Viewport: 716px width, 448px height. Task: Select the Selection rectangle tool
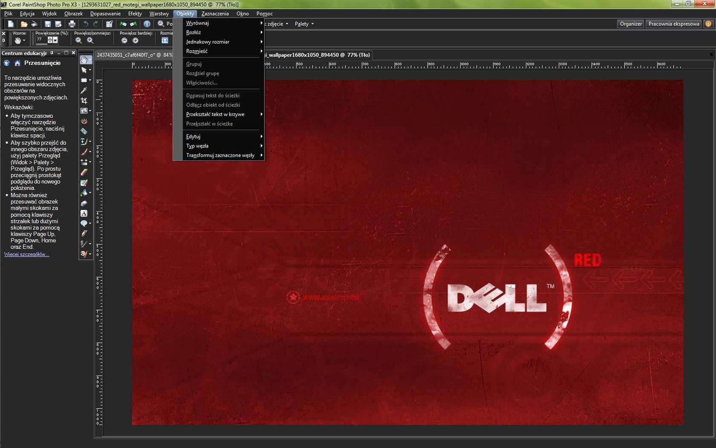84,80
